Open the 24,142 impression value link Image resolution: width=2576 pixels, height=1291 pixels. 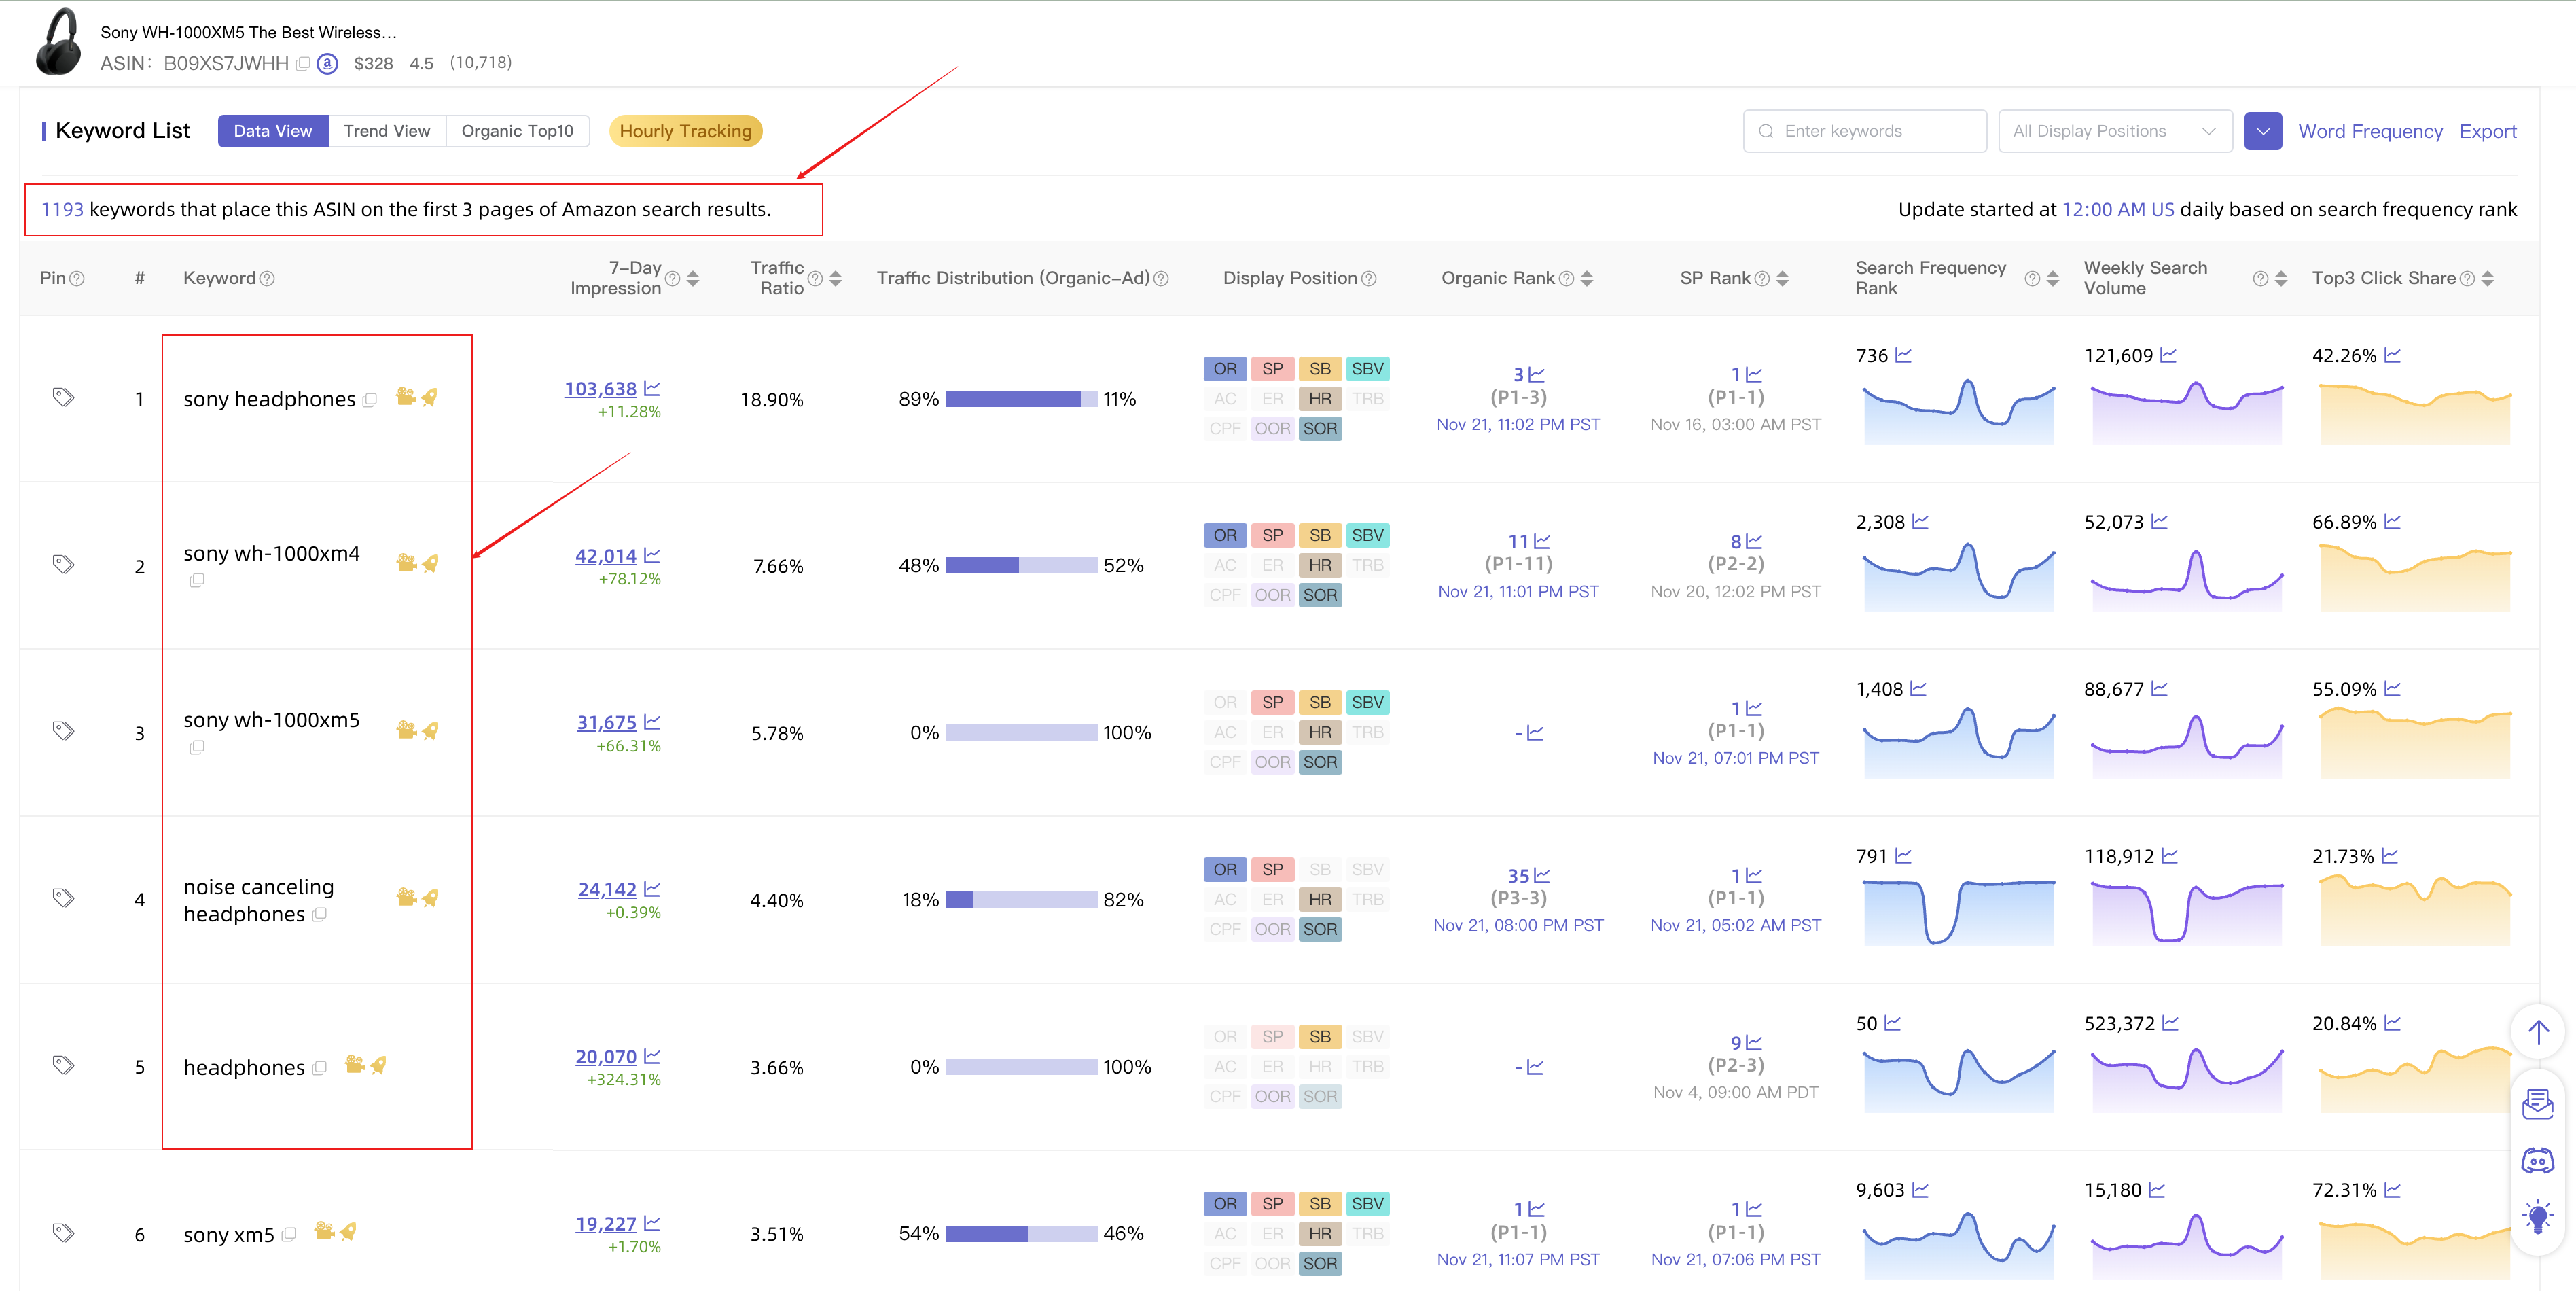coord(607,889)
